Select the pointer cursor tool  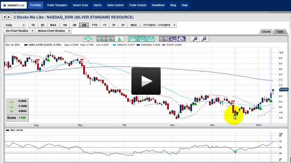pyautogui.click(x=164, y=39)
